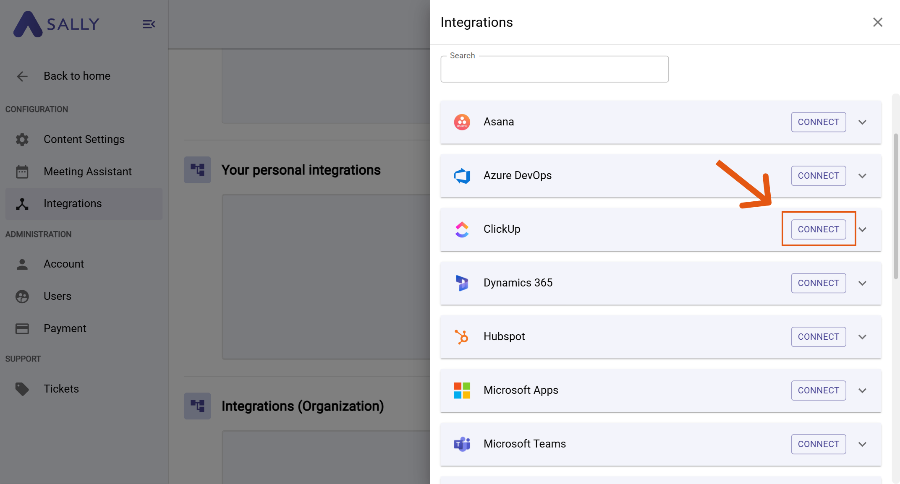Click the Integrations fork icon in the sidebar
900x484 pixels.
(22, 204)
